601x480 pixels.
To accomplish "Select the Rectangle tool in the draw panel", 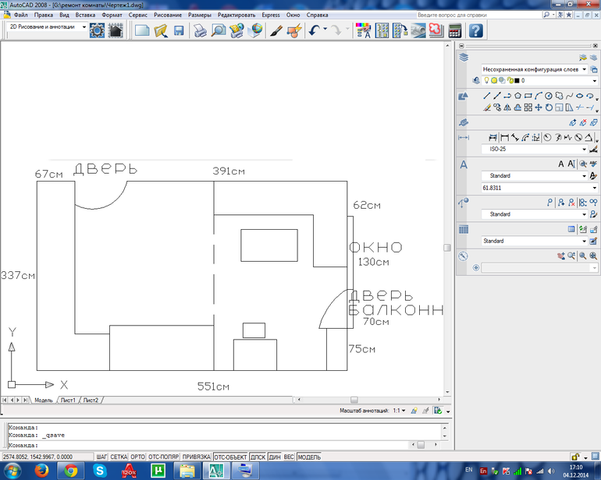I will [528, 96].
